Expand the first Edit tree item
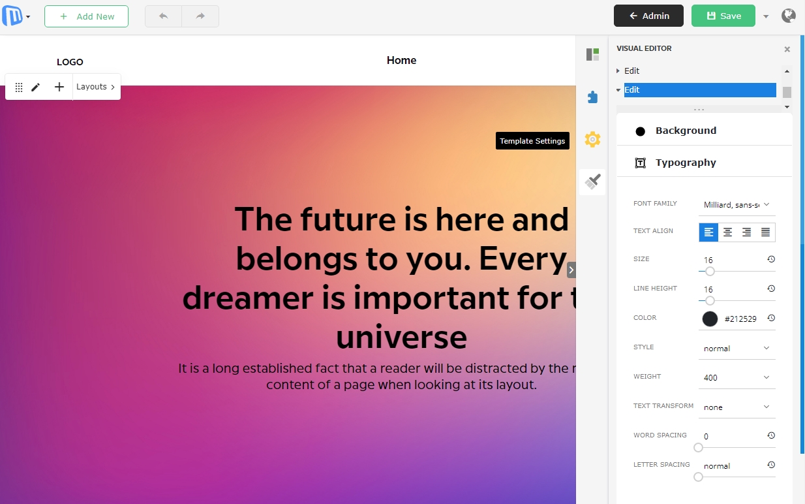This screenshot has width=805, height=504. tap(618, 71)
